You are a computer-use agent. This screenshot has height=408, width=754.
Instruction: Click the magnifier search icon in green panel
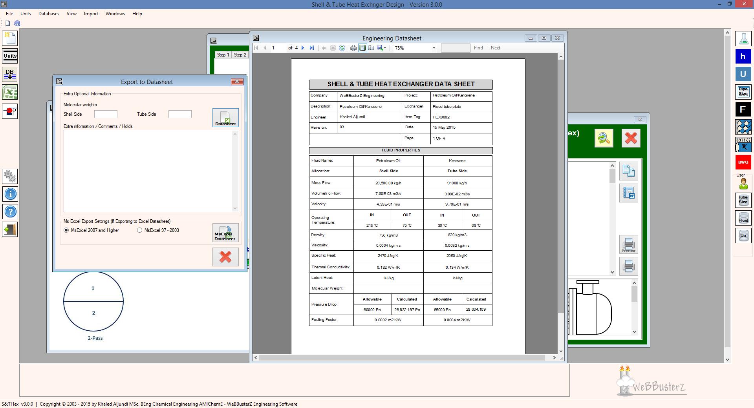(604, 138)
